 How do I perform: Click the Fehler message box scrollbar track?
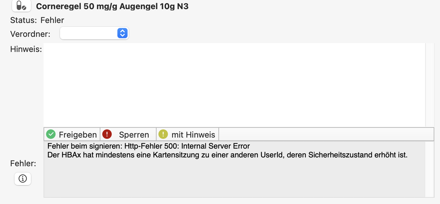pos(430,169)
